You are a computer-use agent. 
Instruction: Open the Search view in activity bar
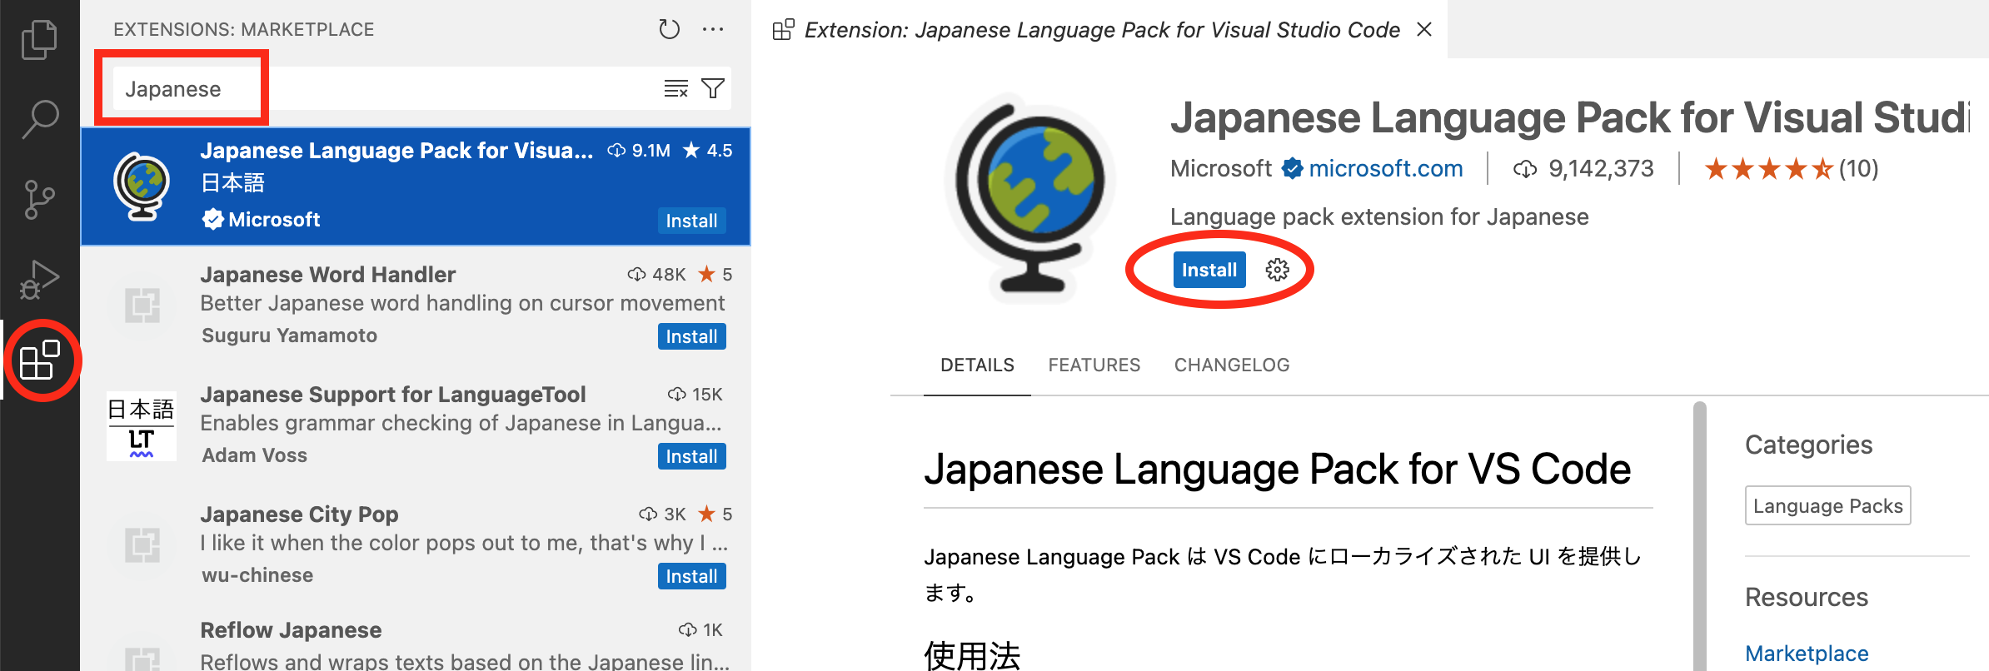click(x=39, y=119)
